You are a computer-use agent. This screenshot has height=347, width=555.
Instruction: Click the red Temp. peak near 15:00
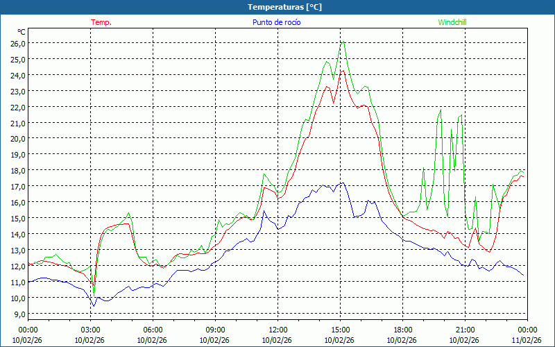coord(341,70)
